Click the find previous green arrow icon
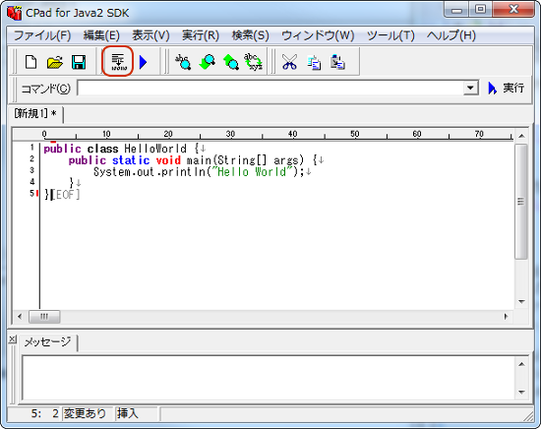Image resolution: width=541 pixels, height=429 pixels. (x=207, y=62)
